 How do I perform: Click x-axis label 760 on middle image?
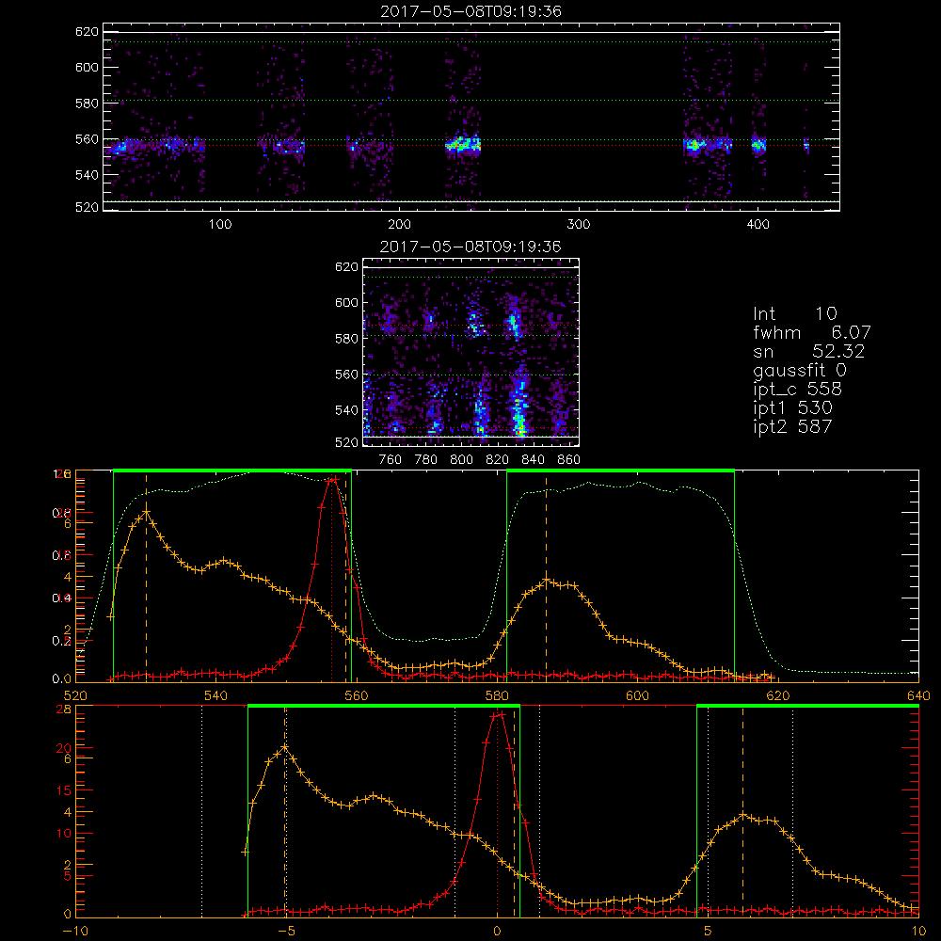coord(391,460)
